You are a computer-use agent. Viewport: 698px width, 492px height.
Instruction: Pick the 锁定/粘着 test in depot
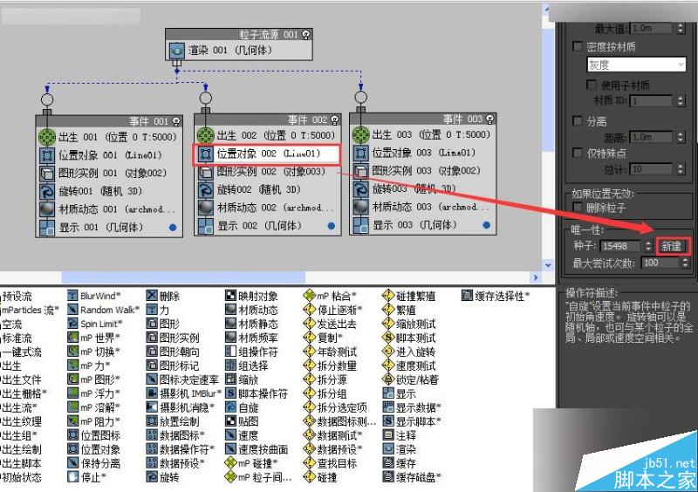tap(411, 379)
